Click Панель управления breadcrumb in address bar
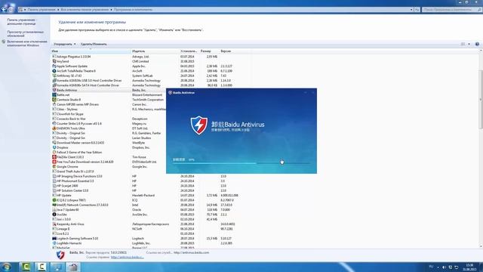 [x=42, y=10]
